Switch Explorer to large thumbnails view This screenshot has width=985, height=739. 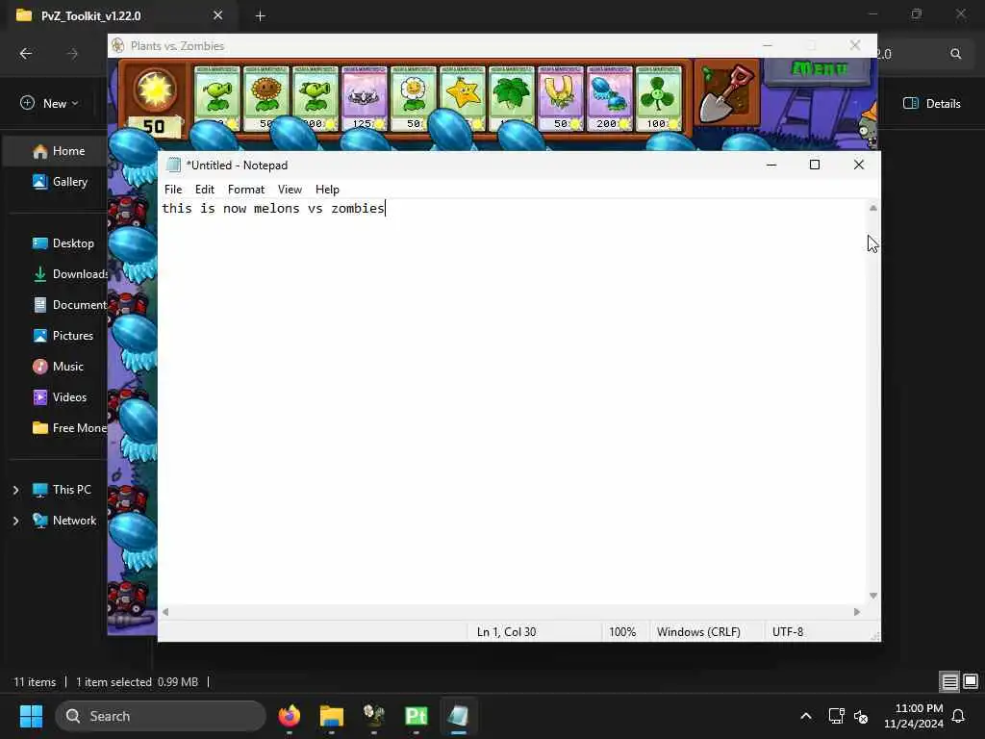pyautogui.click(x=971, y=681)
